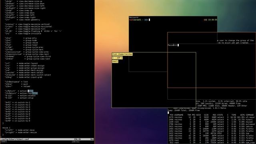Click the "Swap: 2048M Total" line in top
Viewport: 256px width, 144px height.
click(x=184, y=110)
